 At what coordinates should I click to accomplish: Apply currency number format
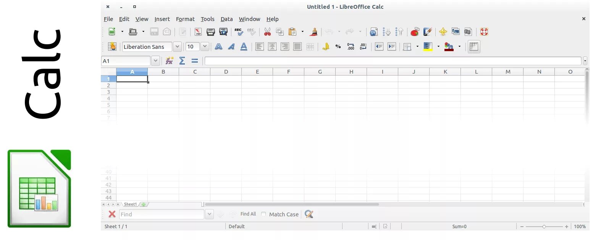click(326, 47)
